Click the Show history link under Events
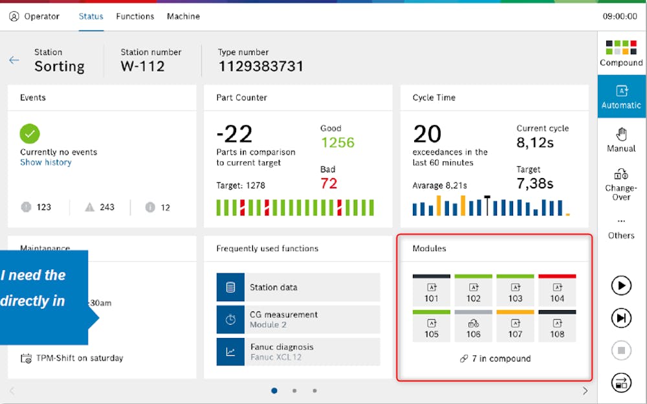 pos(47,162)
